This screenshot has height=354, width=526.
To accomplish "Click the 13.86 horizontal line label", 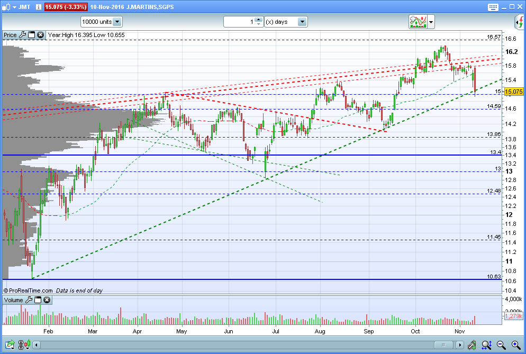I will [494, 134].
